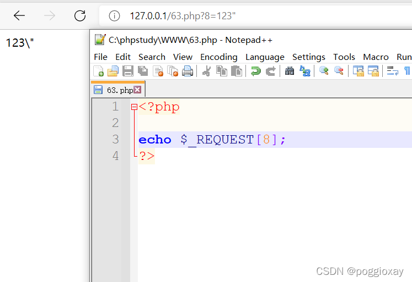This screenshot has width=412, height=282.
Task: Open the View menu
Action: [x=183, y=57]
